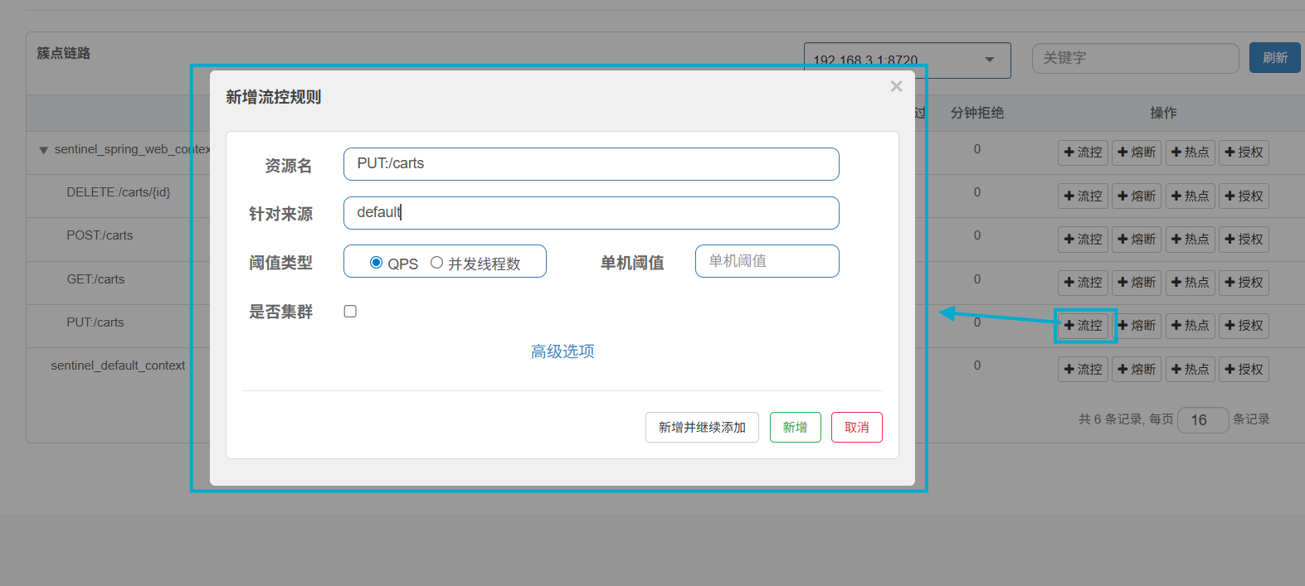Click 熔断 button in sentinel_default_context row
This screenshot has height=586, width=1305.
pyautogui.click(x=1136, y=370)
